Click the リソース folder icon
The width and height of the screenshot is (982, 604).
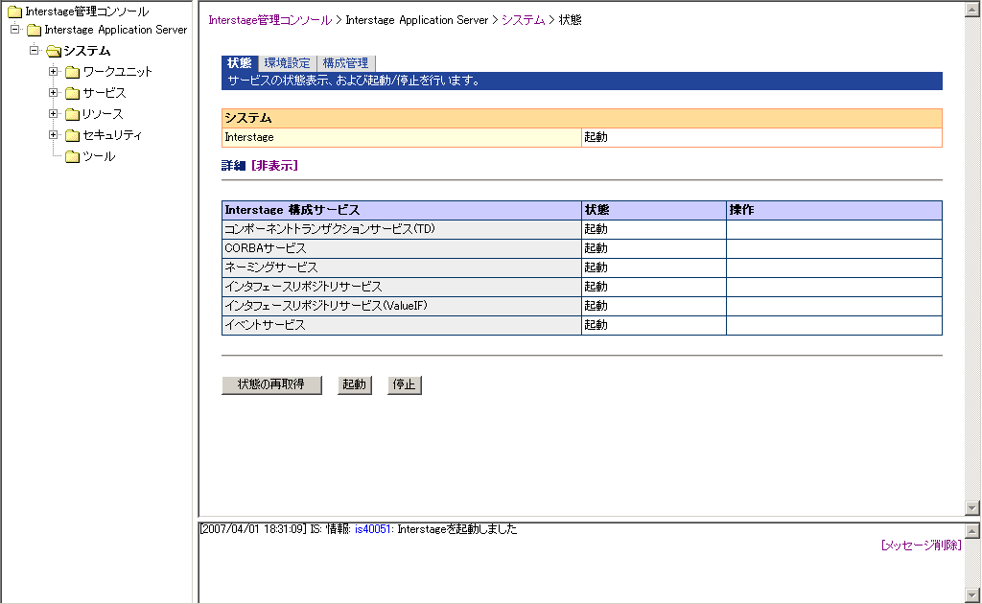[x=73, y=114]
